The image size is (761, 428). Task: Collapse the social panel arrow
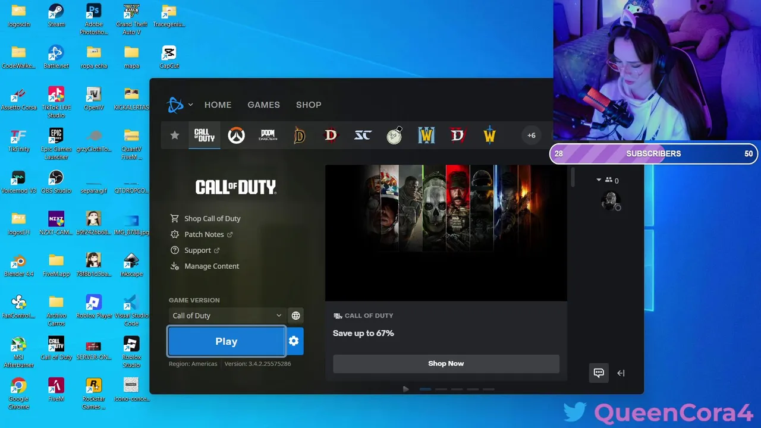(621, 373)
